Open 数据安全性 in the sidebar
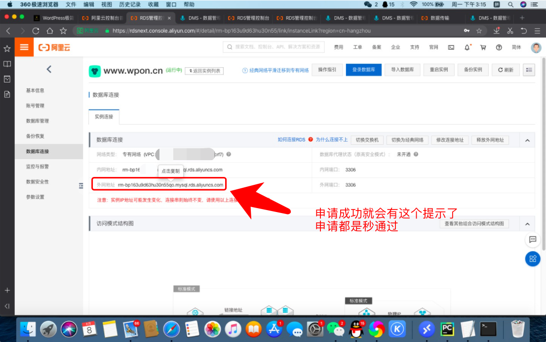Image resolution: width=546 pixels, height=342 pixels. (38, 182)
